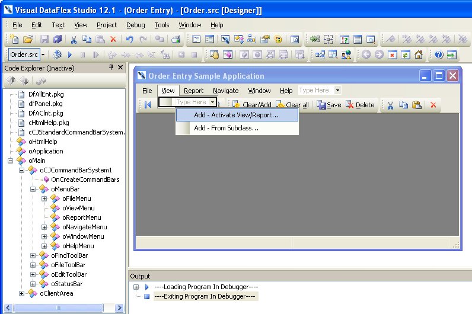Collapse the oCJCommandBarSystem1 node
The width and height of the screenshot is (472, 314).
click(x=22, y=170)
